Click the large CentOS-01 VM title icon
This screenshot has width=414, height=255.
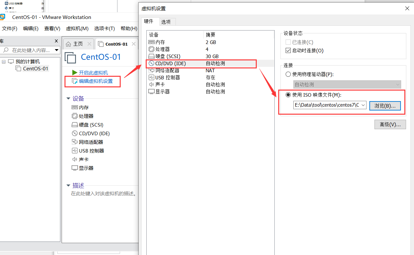[71, 57]
